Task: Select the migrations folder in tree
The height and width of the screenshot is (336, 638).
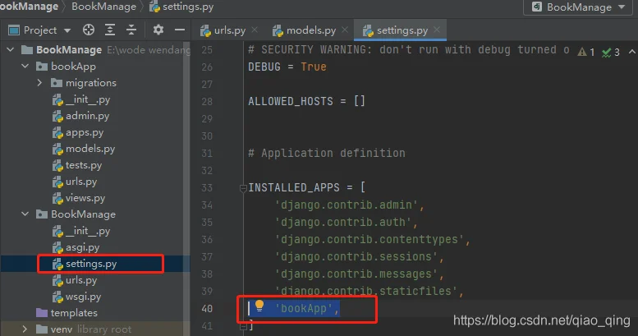Action: (84, 83)
